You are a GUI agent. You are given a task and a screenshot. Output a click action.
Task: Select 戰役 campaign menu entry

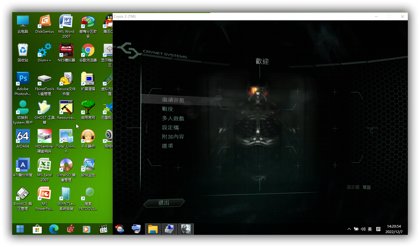(x=167, y=109)
